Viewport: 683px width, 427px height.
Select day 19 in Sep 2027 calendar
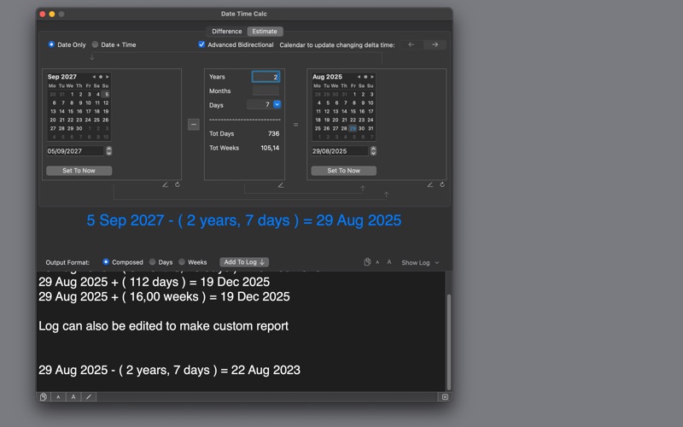105,111
